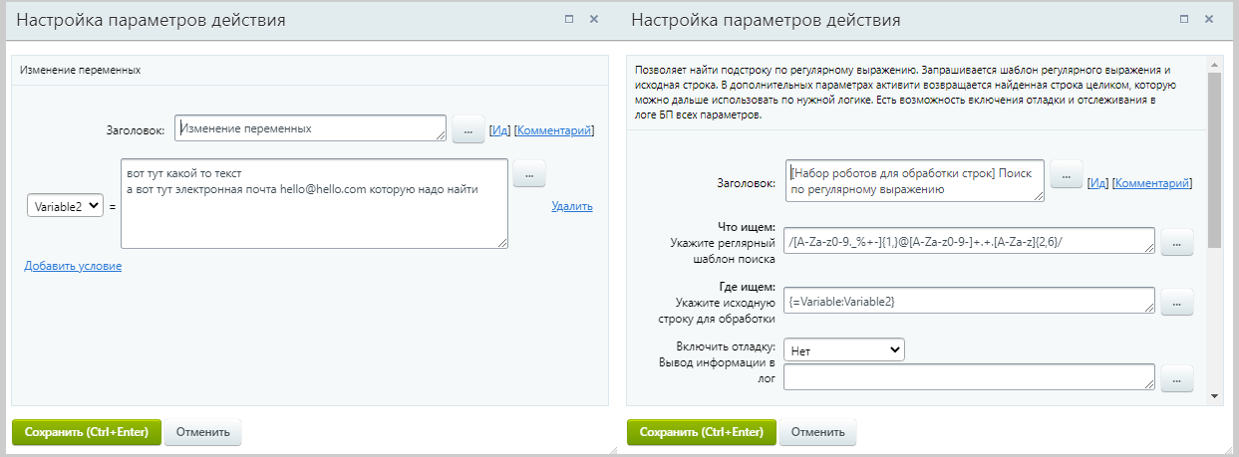Click the 'Где ищем' source string input
Screen dimensions: 1239x457
tap(969, 301)
